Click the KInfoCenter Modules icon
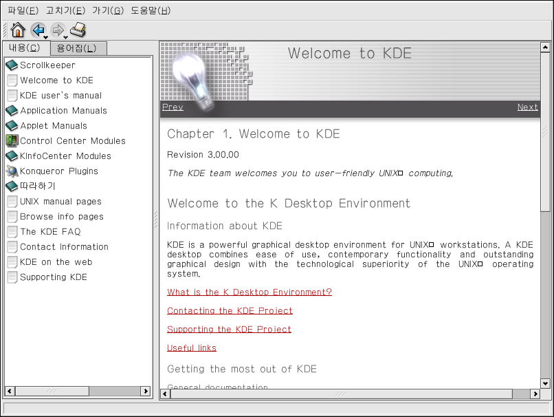This screenshot has width=554, height=417. coord(12,156)
